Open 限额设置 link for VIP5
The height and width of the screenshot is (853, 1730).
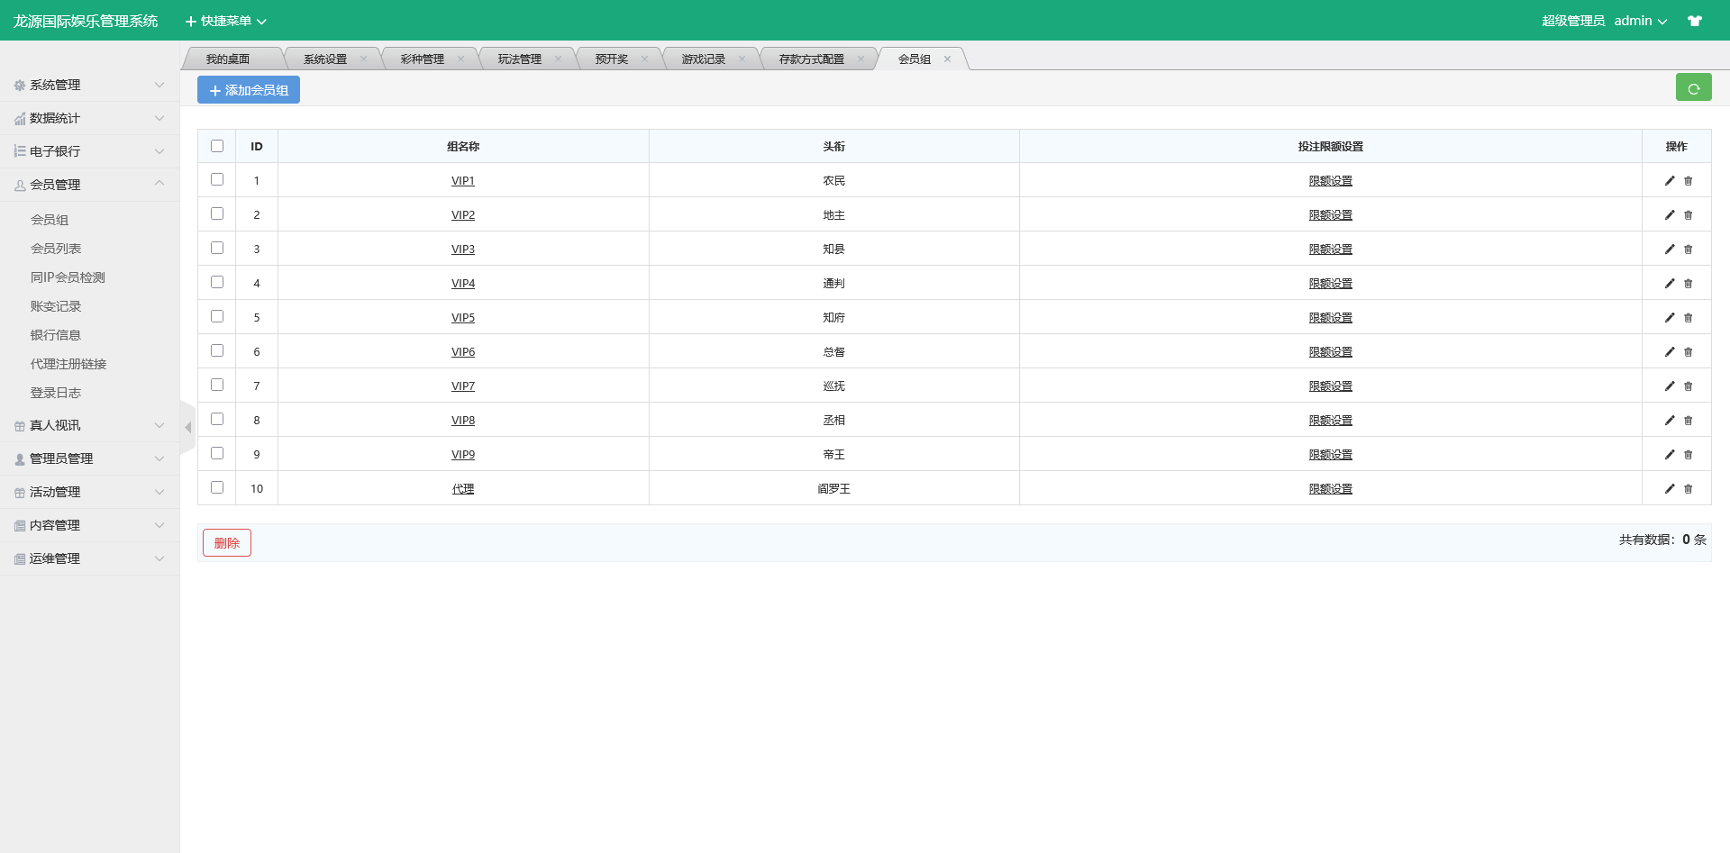[1330, 318]
